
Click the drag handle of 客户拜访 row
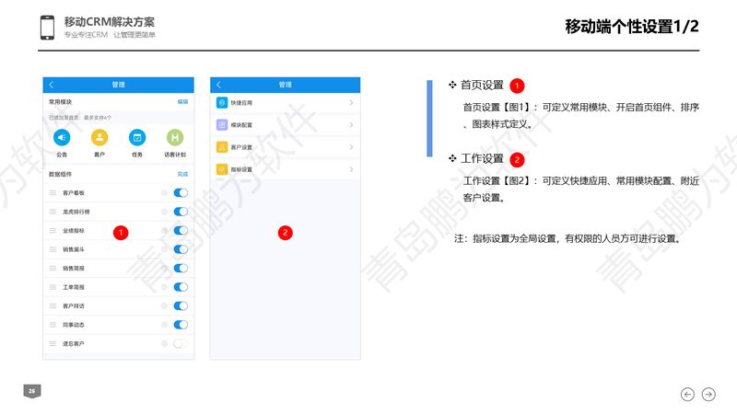(x=53, y=305)
